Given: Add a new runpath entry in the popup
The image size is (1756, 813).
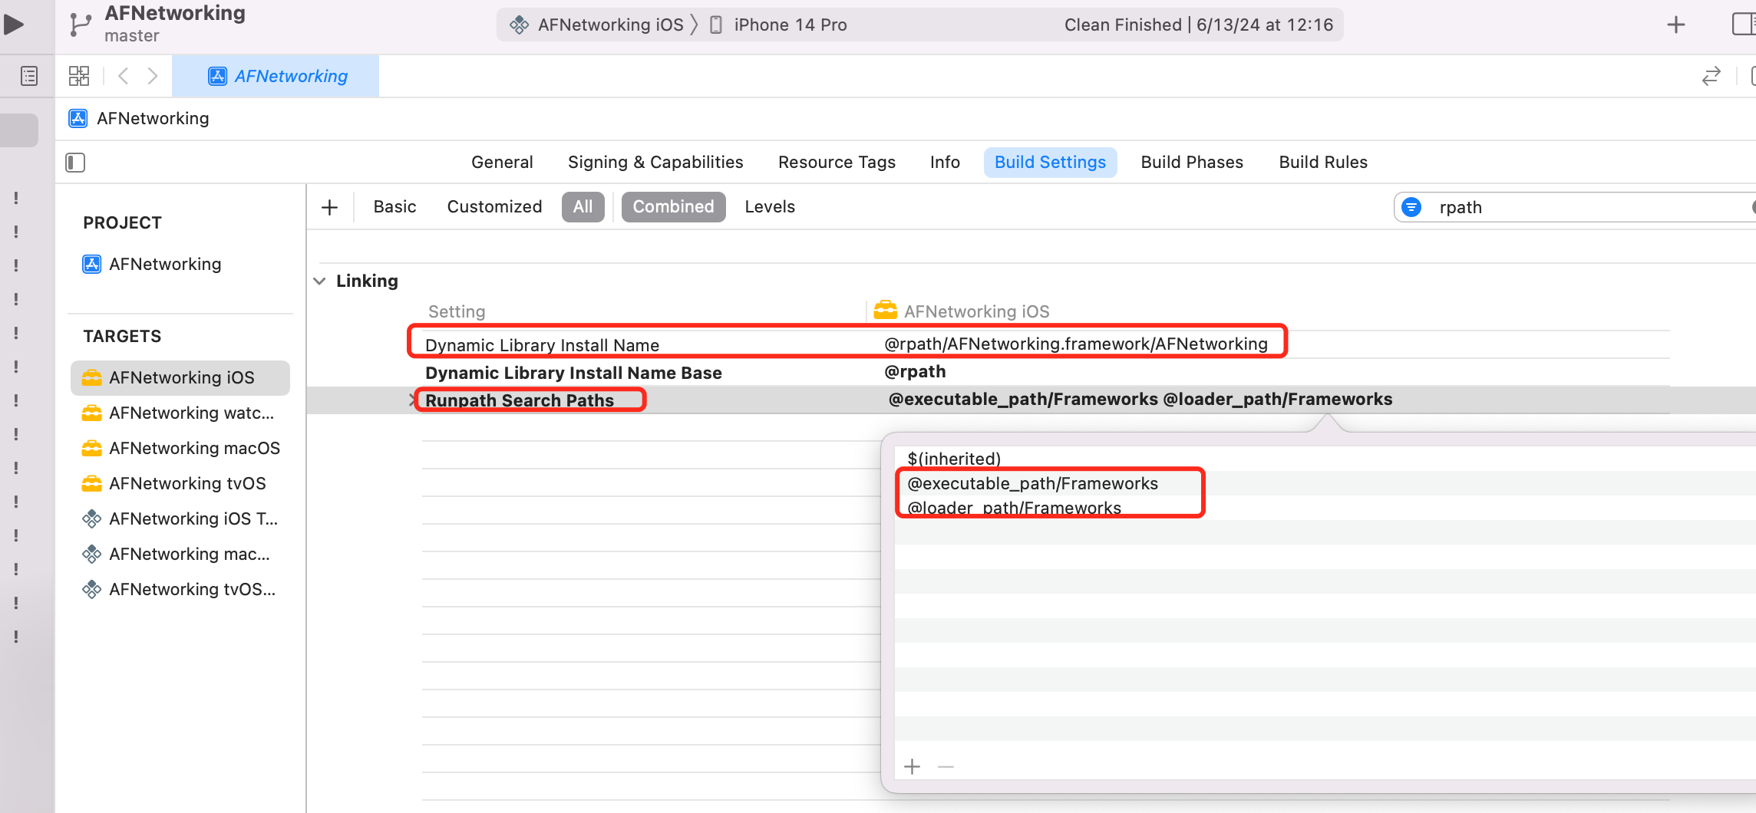Looking at the screenshot, I should click(913, 766).
